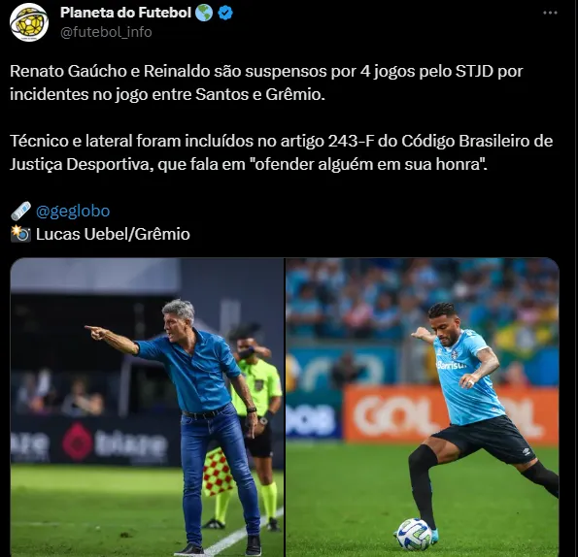Click the Planeta do Futebol profile avatar
The width and height of the screenshot is (578, 557).
29,22
